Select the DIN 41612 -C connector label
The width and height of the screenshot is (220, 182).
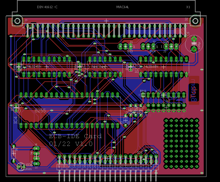click(47, 7)
